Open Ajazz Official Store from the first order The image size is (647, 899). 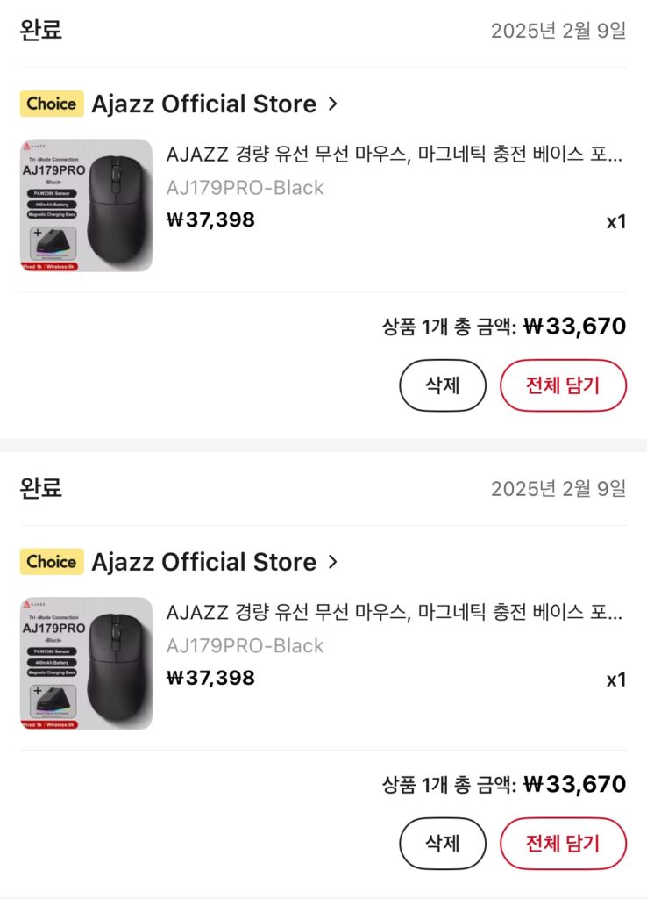tap(203, 104)
